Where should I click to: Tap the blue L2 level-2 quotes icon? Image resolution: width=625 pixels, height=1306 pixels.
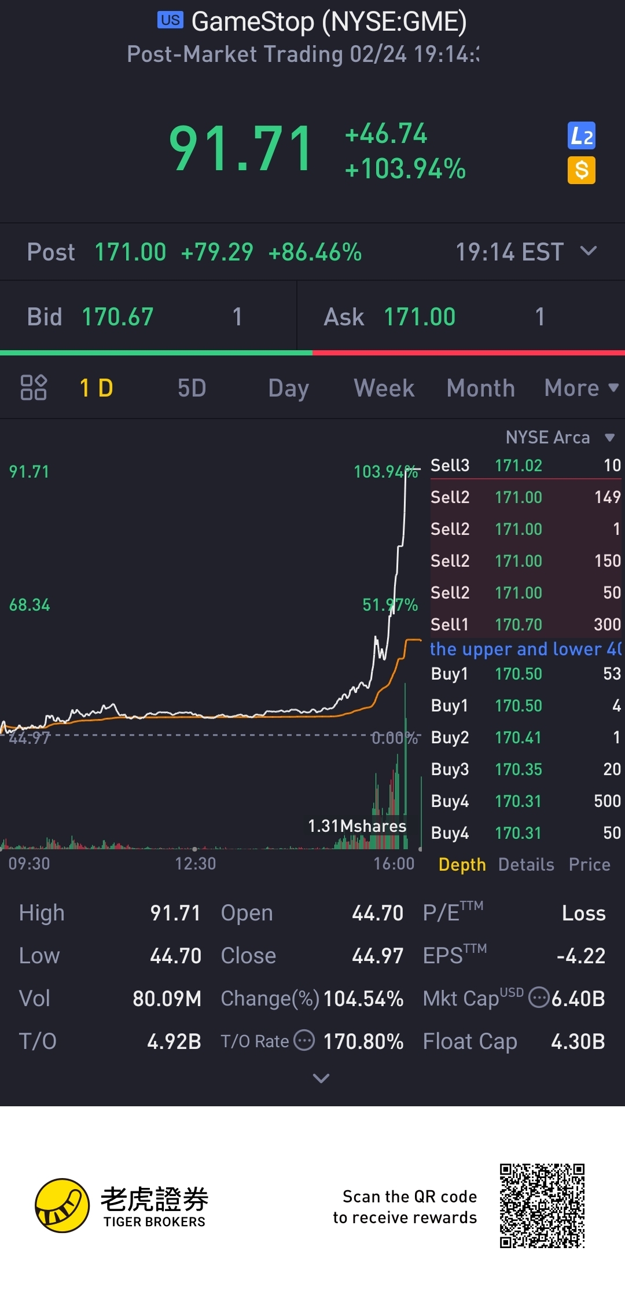coord(581,136)
